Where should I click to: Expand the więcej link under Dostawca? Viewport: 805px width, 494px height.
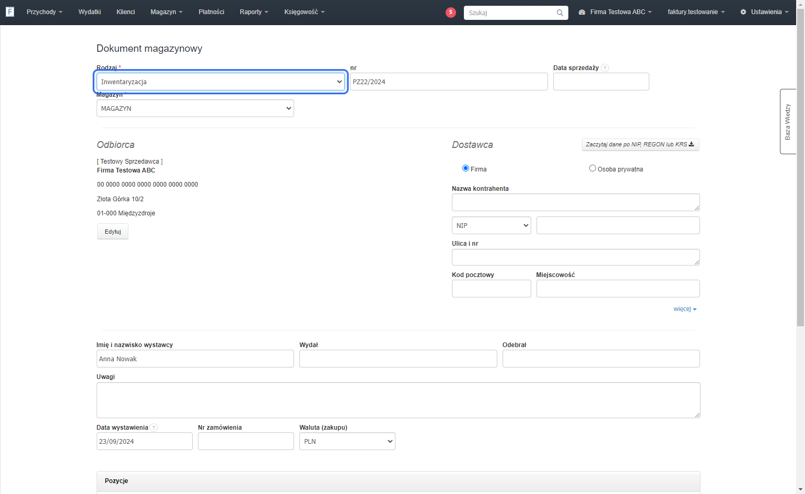pyautogui.click(x=685, y=309)
